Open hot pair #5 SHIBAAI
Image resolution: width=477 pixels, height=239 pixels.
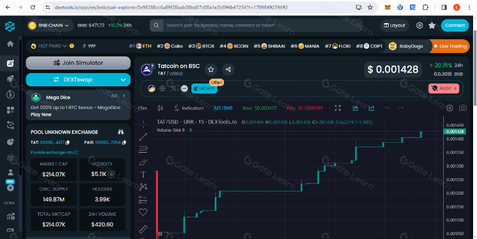pos(269,46)
